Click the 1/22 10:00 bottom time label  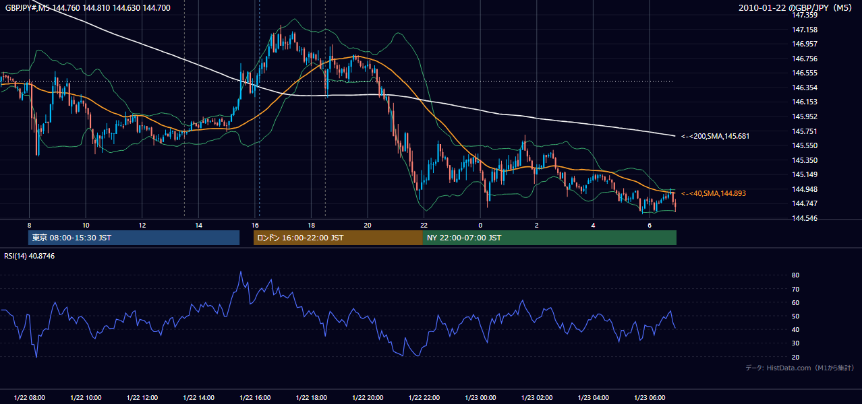(x=86, y=398)
